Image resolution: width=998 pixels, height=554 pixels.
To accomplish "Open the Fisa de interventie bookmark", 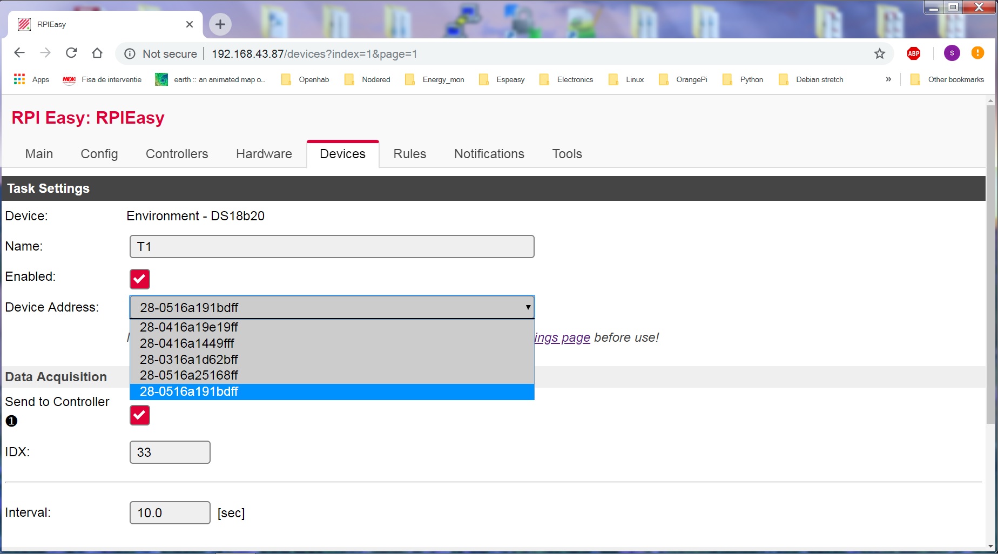I will [102, 79].
